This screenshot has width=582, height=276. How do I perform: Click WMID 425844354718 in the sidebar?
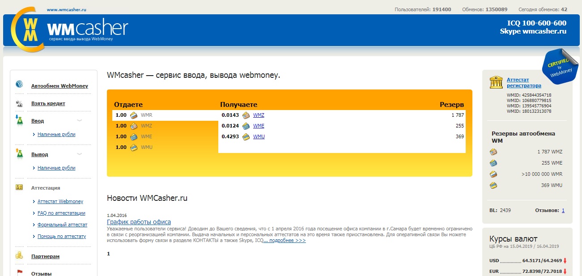point(529,95)
